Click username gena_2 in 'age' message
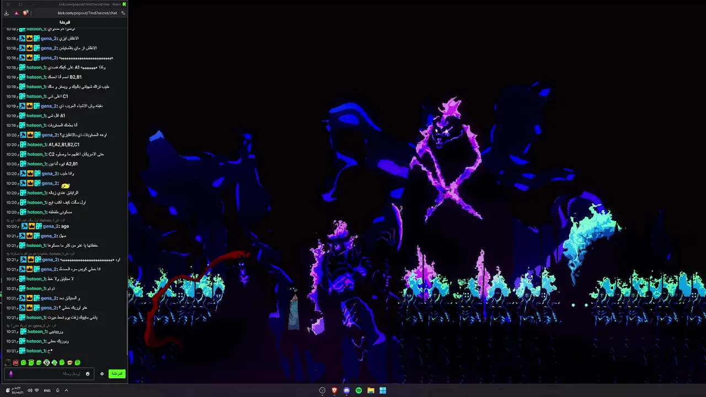The width and height of the screenshot is (706, 397). point(50,226)
